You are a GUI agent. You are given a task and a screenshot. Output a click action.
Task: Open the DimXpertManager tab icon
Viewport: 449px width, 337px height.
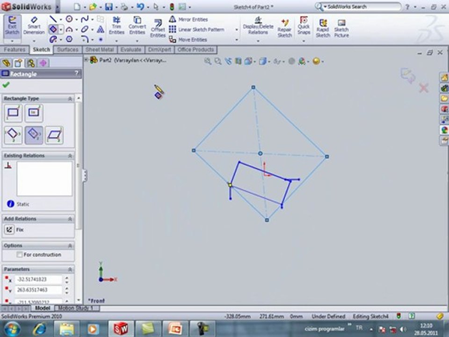pyautogui.click(x=43, y=63)
